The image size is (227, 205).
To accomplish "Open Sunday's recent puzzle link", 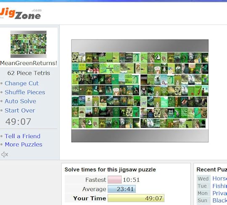I will coord(219,200).
